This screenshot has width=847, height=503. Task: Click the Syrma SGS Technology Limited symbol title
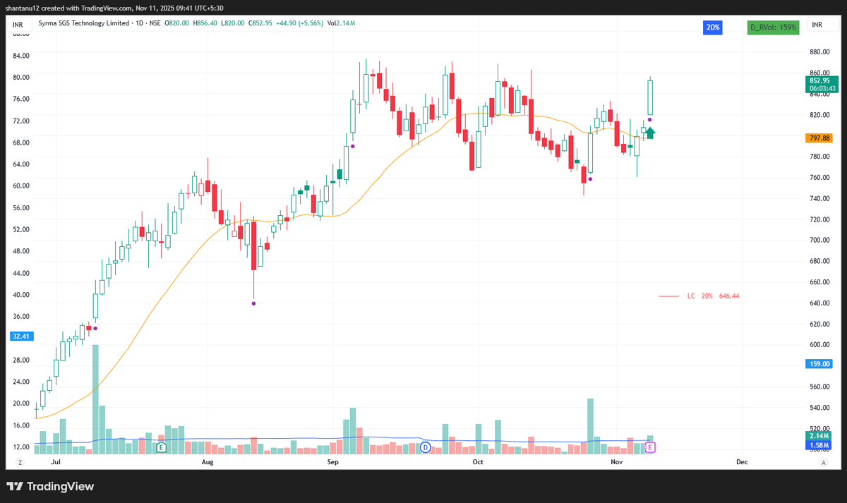pyautogui.click(x=85, y=23)
